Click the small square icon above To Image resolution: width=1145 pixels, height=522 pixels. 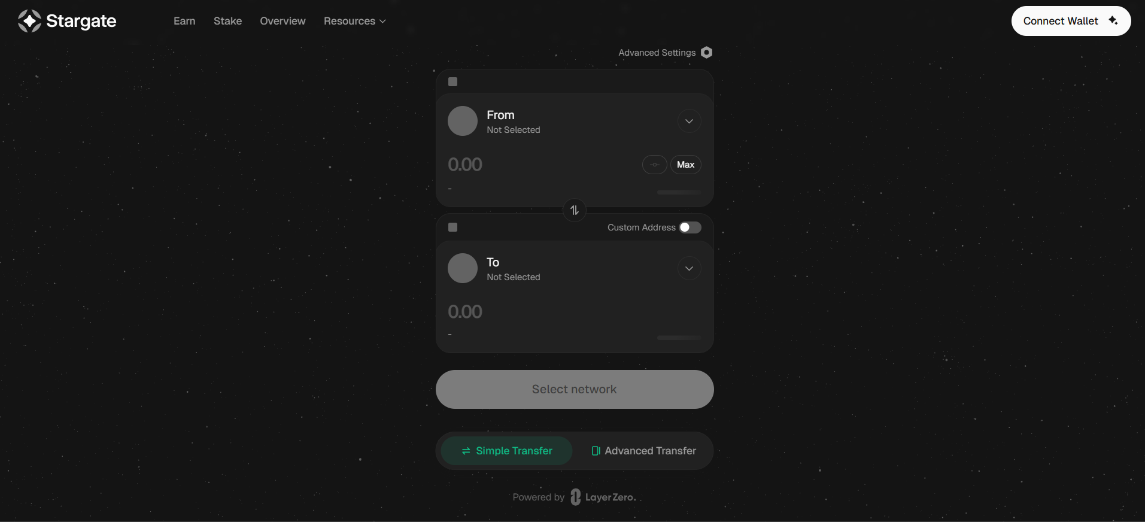[453, 227]
